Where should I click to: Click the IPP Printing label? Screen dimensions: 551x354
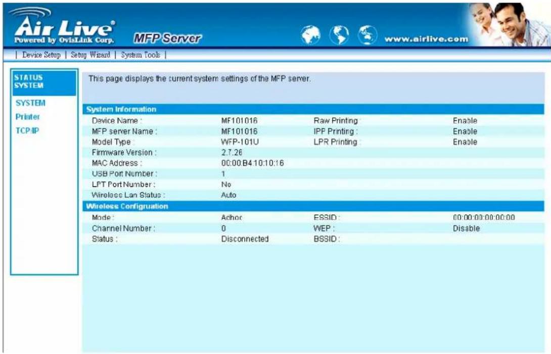336,131
